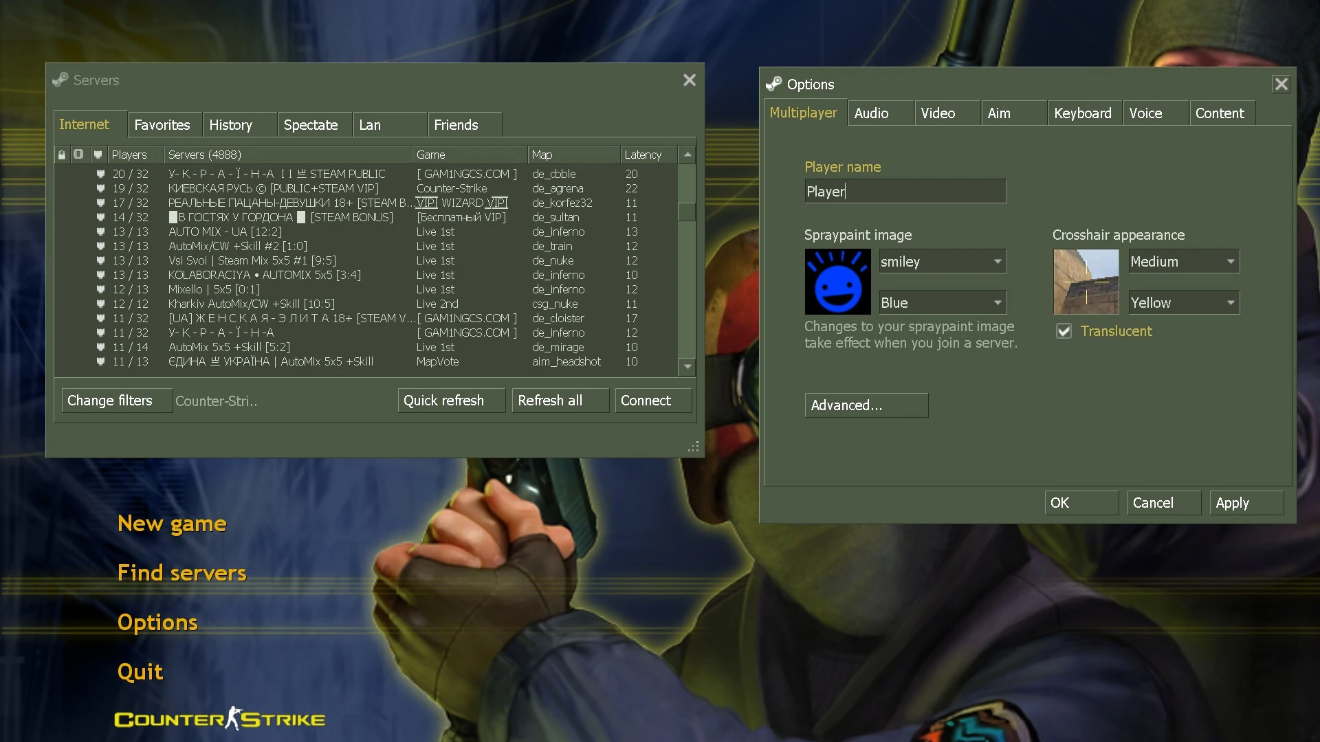Viewport: 1320px width, 742px height.
Task: Click the anti-cheat secured column header icon
Action: 78,155
